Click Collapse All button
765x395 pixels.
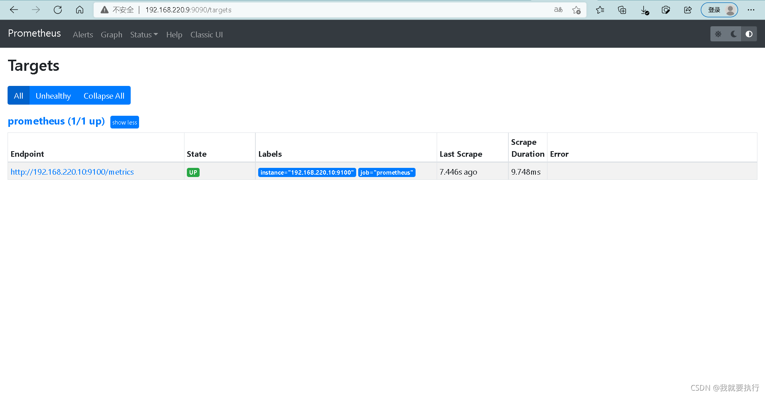[x=104, y=95]
